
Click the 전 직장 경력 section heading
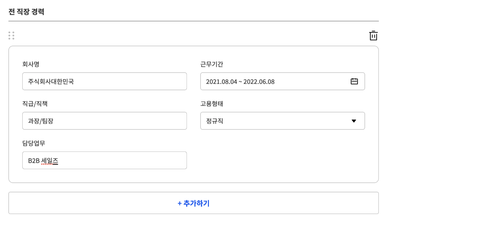(26, 12)
